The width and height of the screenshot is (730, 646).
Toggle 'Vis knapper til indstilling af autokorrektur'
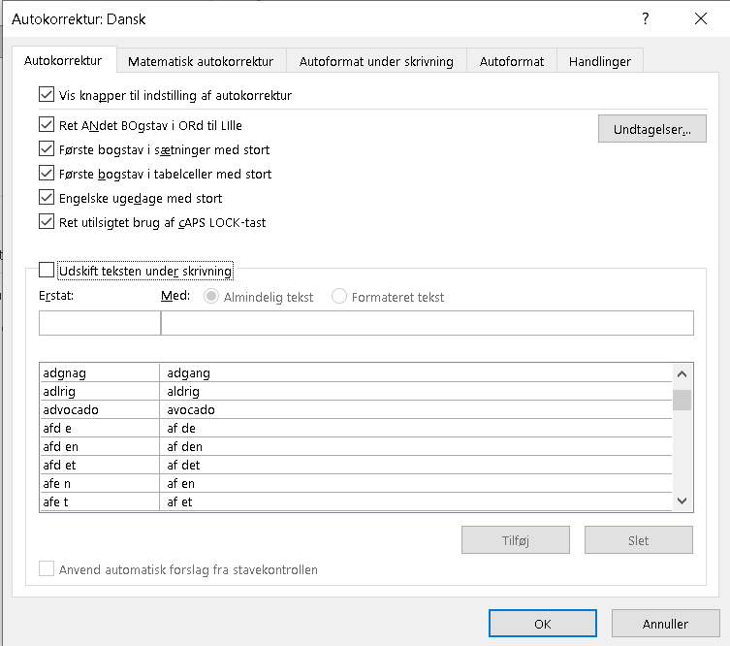(x=47, y=95)
